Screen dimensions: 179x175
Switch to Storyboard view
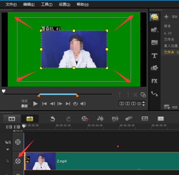pyautogui.click(x=12, y=119)
